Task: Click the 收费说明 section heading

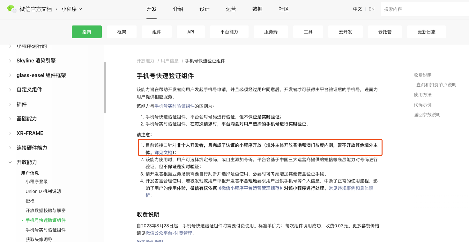Action: 148,214
